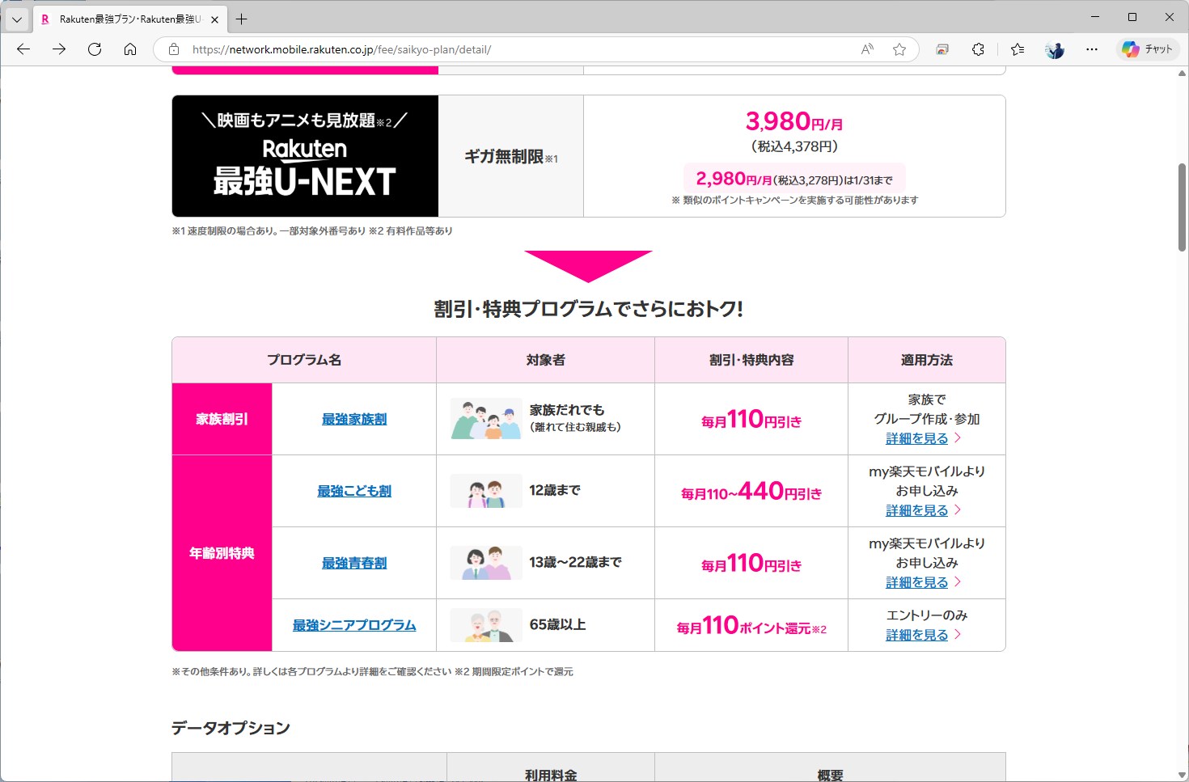Open the tab actions dropdown
Image resolution: width=1189 pixels, height=782 pixels.
coord(16,18)
